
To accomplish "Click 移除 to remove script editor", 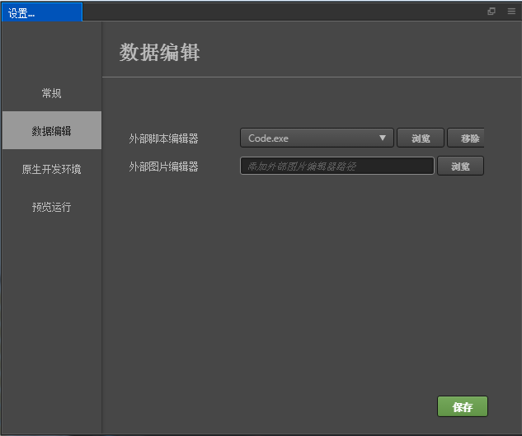I will click(466, 138).
